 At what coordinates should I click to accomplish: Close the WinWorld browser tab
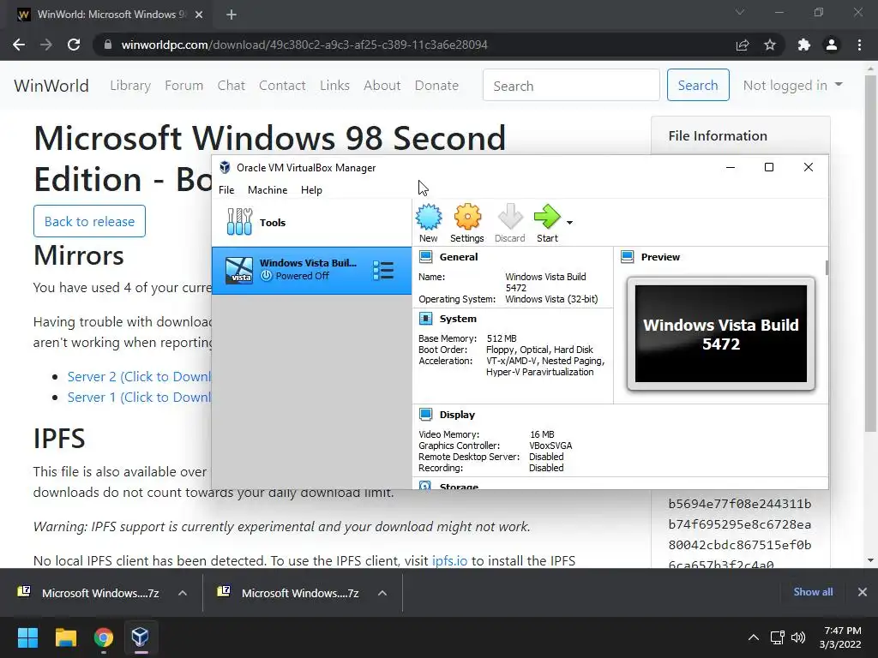pyautogui.click(x=199, y=15)
